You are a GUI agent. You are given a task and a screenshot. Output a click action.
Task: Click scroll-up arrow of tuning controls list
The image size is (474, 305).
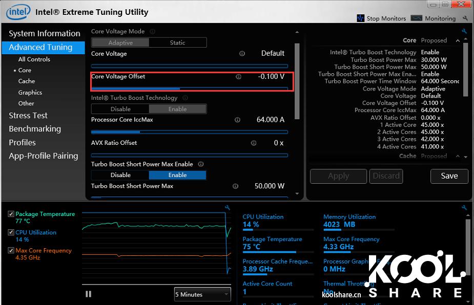(297, 32)
